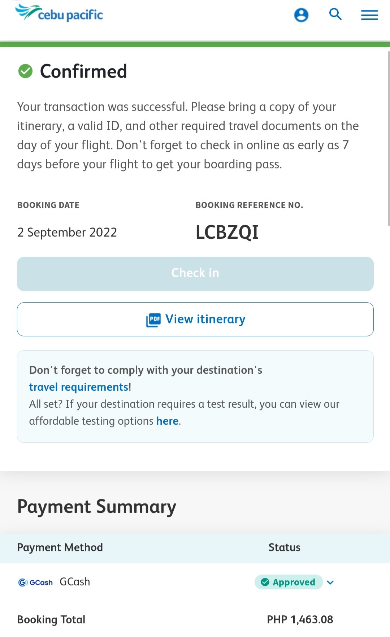Click the Approved status badge
Viewport: 390px width, 637px height.
point(289,582)
